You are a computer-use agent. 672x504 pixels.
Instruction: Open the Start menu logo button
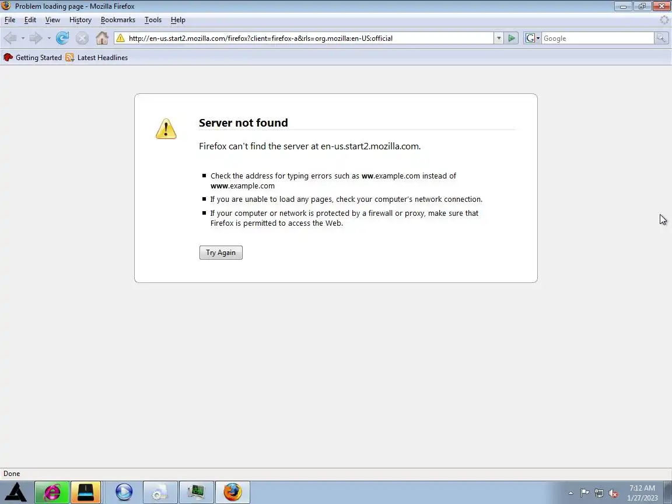[x=16, y=492]
